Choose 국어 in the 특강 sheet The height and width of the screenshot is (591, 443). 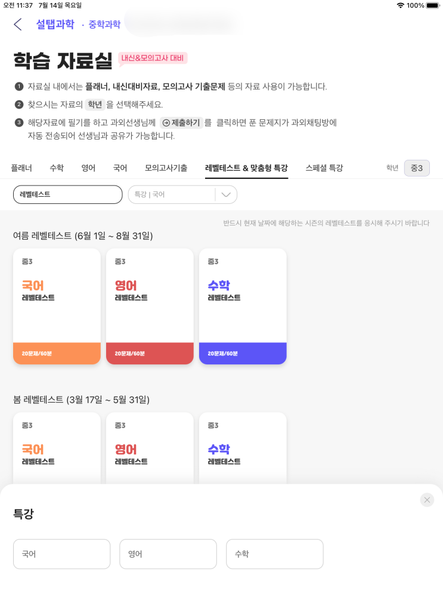coord(61,554)
